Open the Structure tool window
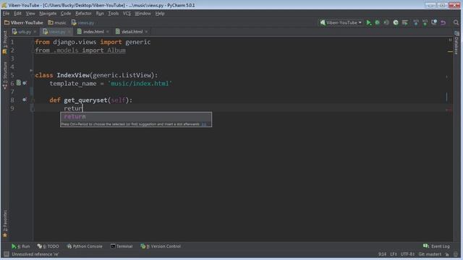463x260 pixels. coord(5,75)
